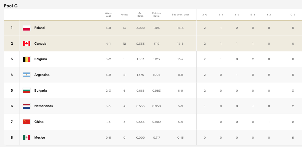Open the Canada team name link

click(x=40, y=44)
